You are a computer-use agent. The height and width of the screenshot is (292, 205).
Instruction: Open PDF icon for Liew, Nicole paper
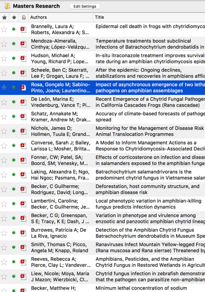coord(23,277)
